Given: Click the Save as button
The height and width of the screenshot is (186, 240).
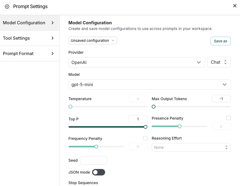Looking at the screenshot, I should pyautogui.click(x=220, y=41).
